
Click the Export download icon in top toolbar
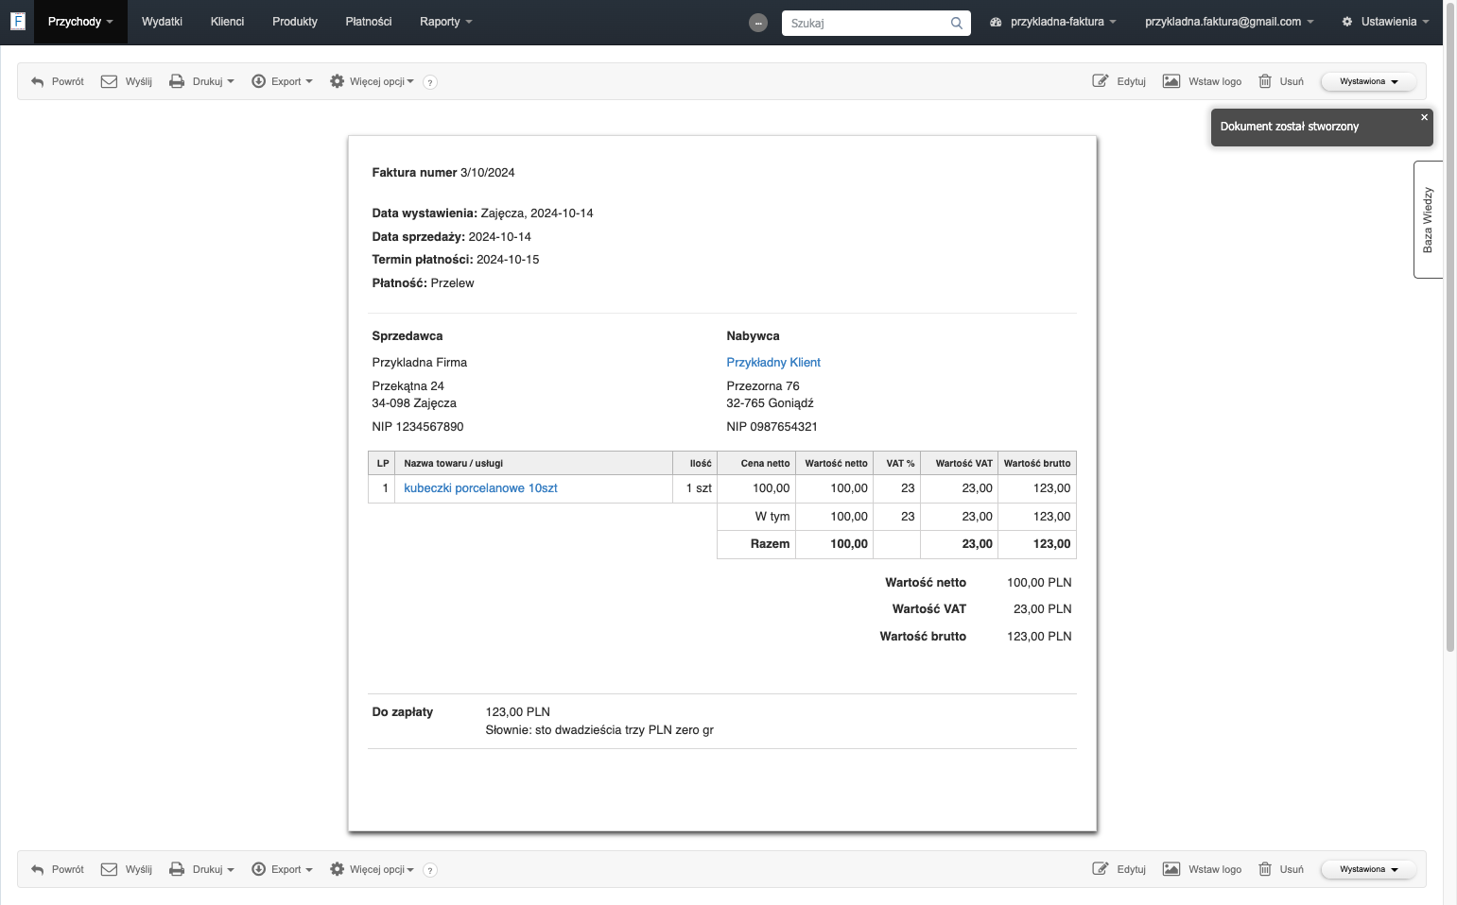[x=258, y=81]
